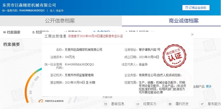Close the 工商注册信息 popup
This screenshot has height=109, width=221.
tap(192, 35)
